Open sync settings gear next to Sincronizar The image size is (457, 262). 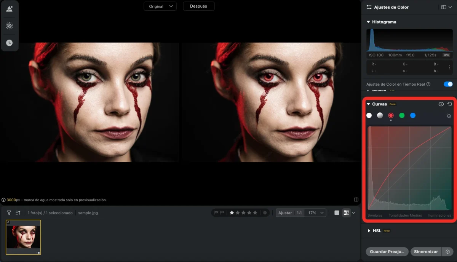tap(447, 252)
